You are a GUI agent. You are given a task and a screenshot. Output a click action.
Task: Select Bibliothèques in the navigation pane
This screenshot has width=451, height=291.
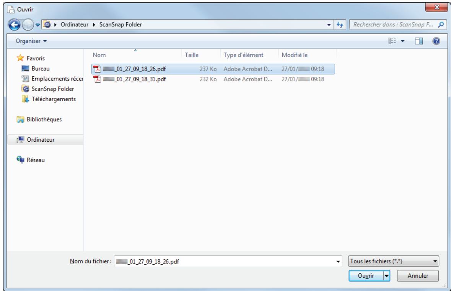(x=39, y=119)
